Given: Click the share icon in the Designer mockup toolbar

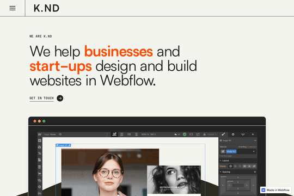Looking at the screenshot, I should (198, 134).
